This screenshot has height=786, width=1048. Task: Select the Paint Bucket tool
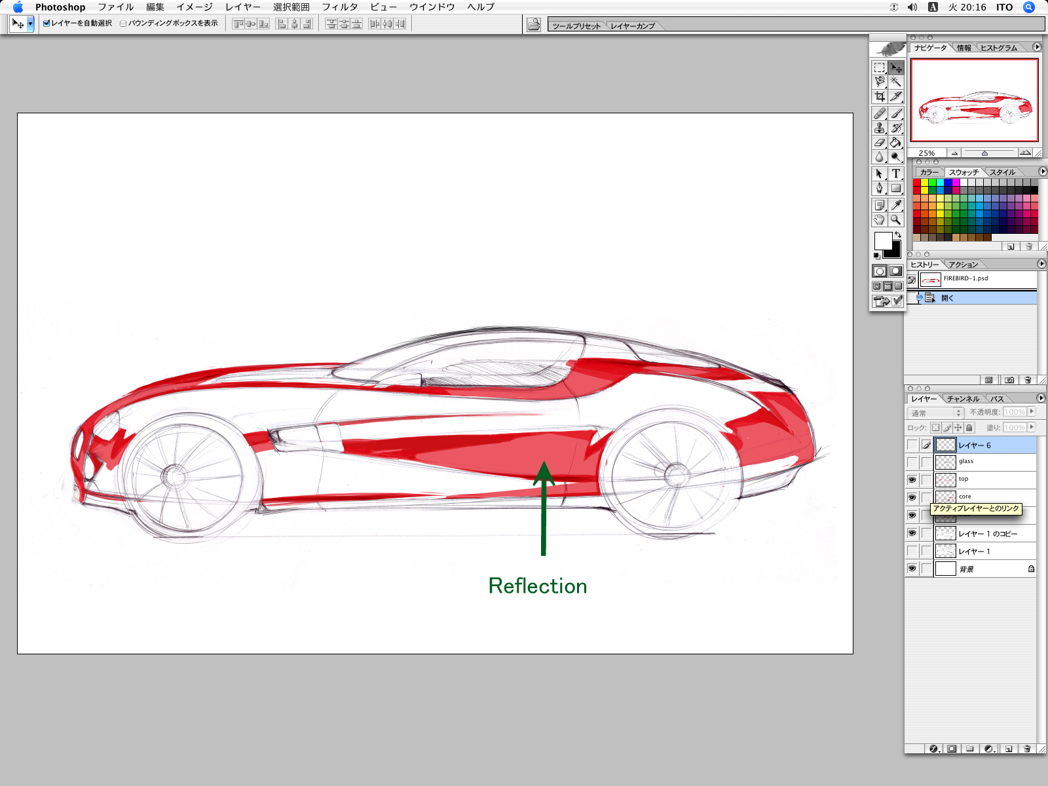point(896,143)
